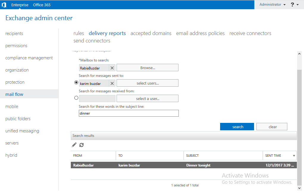304x195 pixels.
Task: Sort results by the Sent Time column arrow
Action: [x=294, y=156]
